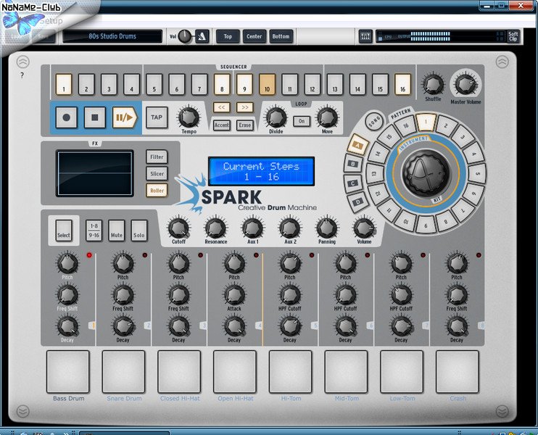Hit the Bass Drum pad
538x435 pixels.
[68, 371]
